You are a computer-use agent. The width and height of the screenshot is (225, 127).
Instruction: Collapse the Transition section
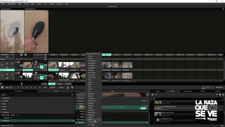(37, 112)
